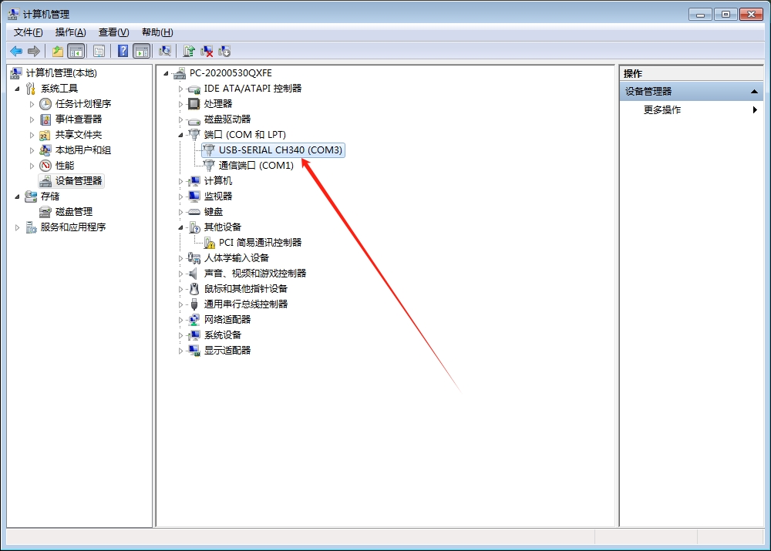Toggle Show/Hide Console Tree toolbar button
Image resolution: width=771 pixels, height=551 pixels.
coord(76,51)
